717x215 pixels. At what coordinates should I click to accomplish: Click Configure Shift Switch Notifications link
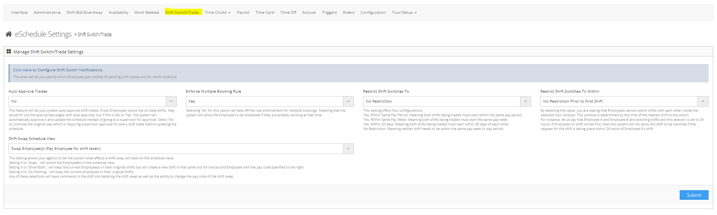pos(58,70)
